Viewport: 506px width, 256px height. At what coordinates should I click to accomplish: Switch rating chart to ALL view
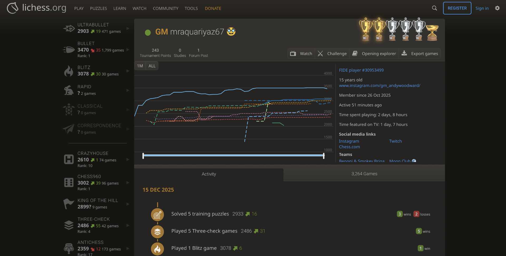pos(152,66)
